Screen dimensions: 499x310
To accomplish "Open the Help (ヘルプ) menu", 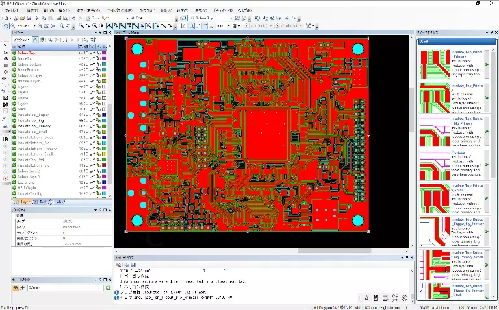I will (x=246, y=10).
